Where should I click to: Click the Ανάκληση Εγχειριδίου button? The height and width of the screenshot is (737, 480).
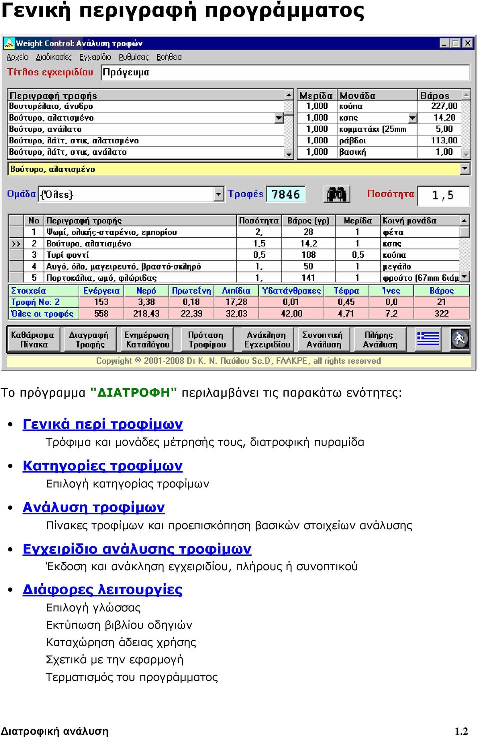[x=267, y=339]
